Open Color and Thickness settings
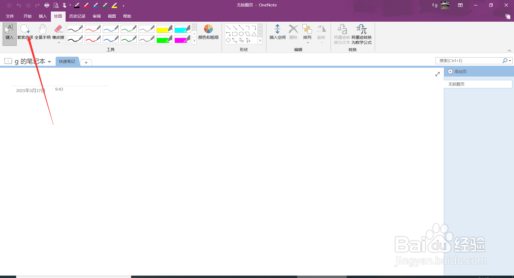514x278 pixels. click(x=208, y=32)
